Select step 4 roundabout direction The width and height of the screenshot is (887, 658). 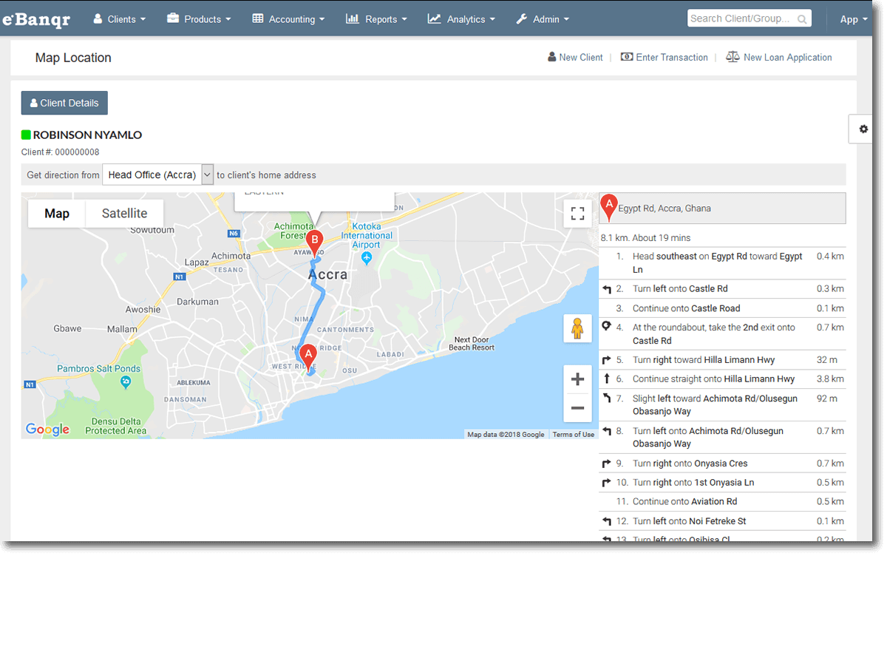(x=722, y=334)
